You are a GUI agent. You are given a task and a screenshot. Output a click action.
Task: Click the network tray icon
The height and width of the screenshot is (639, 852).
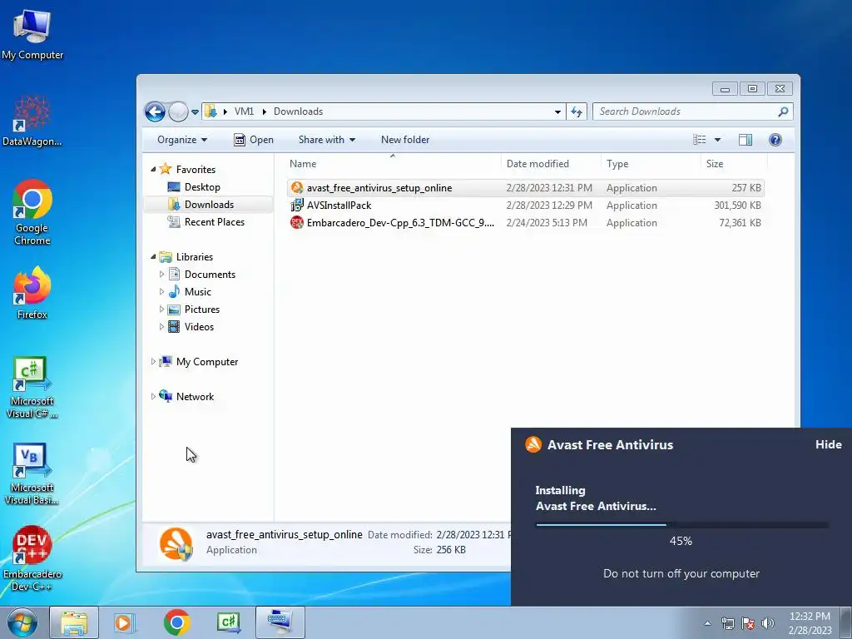click(727, 623)
